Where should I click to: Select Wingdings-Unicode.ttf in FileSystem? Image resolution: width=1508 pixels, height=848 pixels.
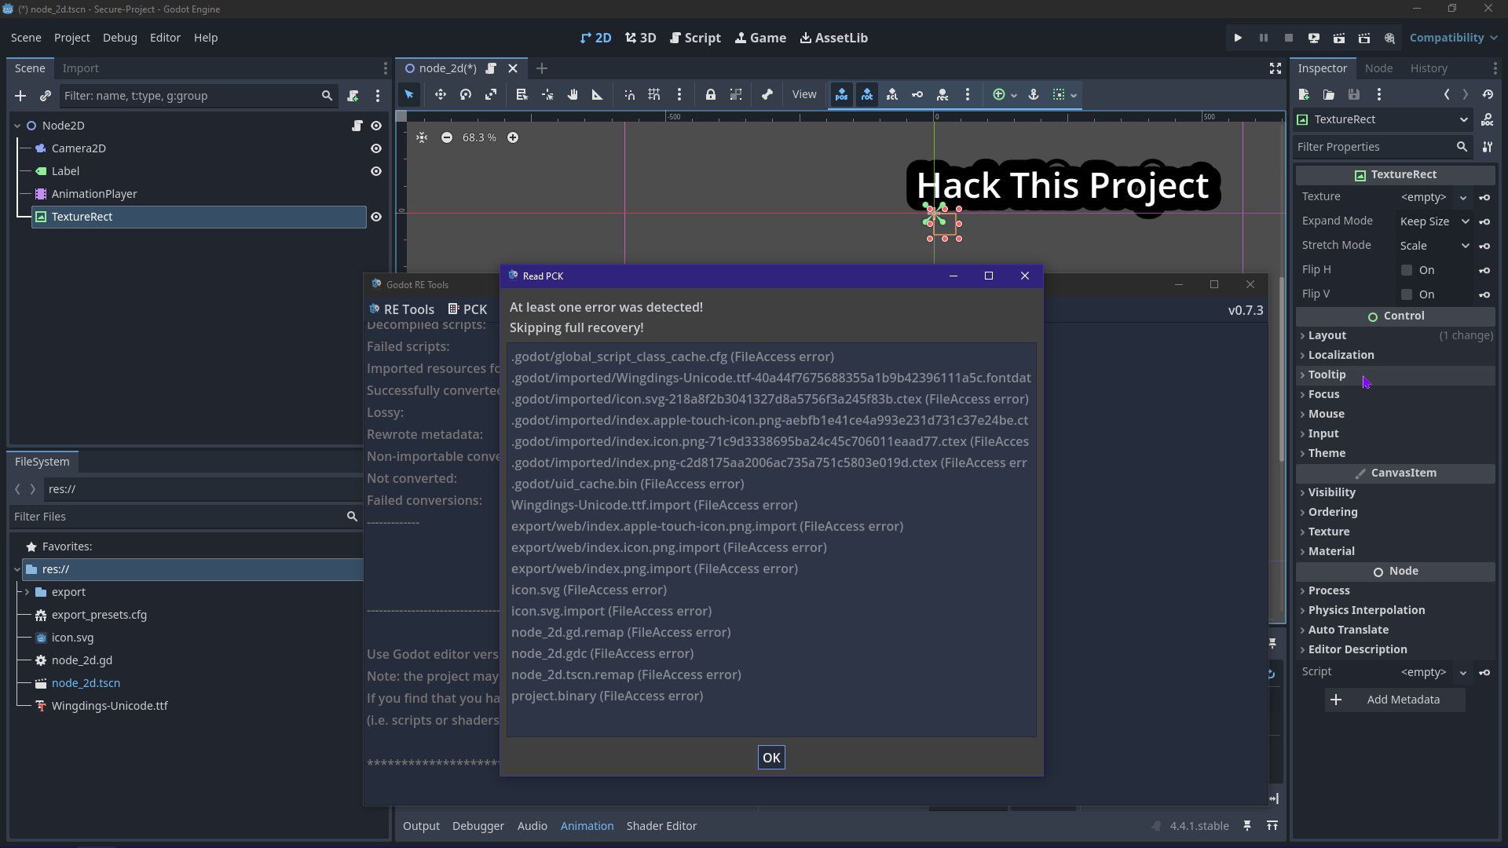[109, 706]
